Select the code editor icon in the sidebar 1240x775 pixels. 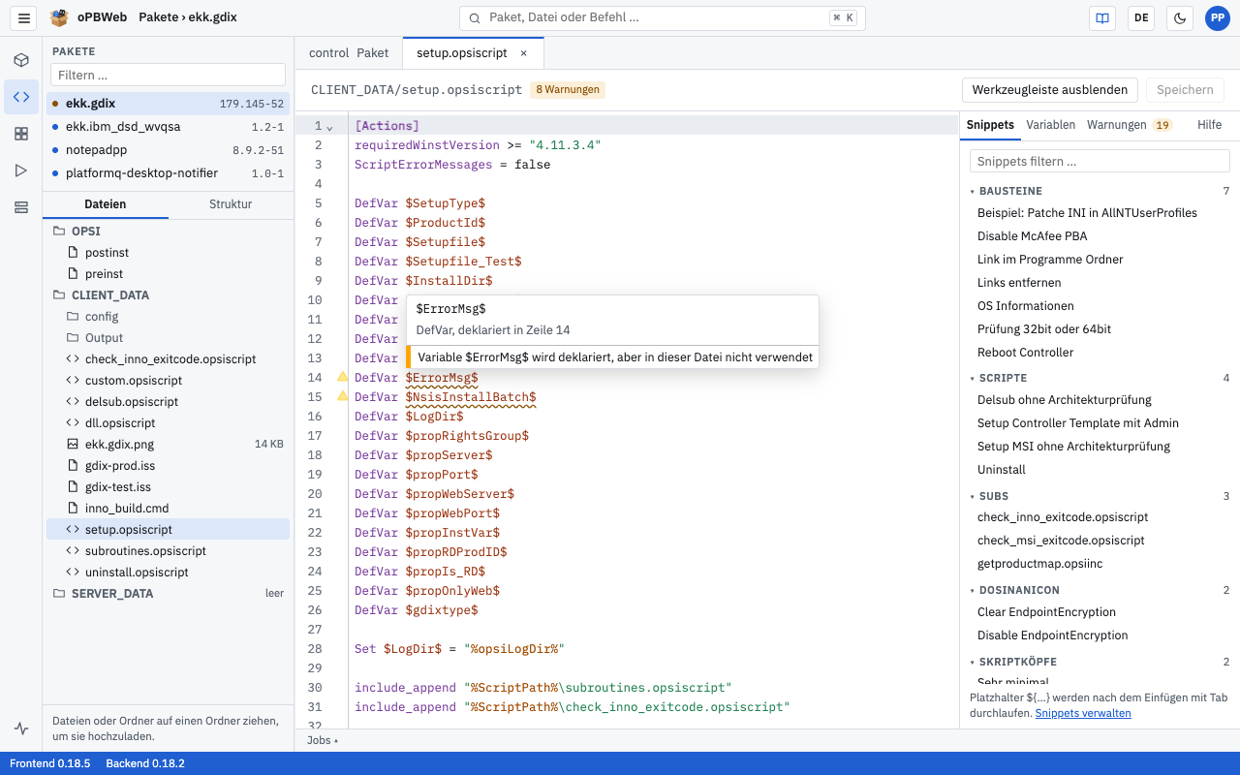(x=21, y=97)
